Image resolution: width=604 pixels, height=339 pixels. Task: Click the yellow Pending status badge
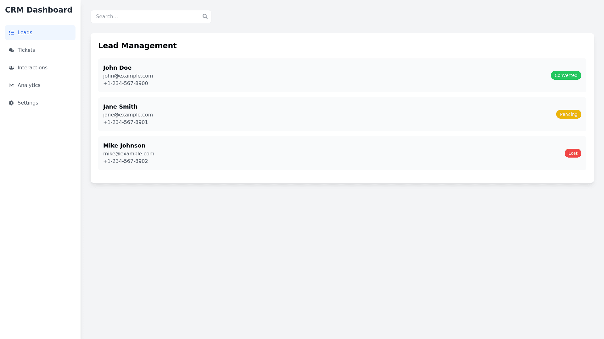pos(568,114)
